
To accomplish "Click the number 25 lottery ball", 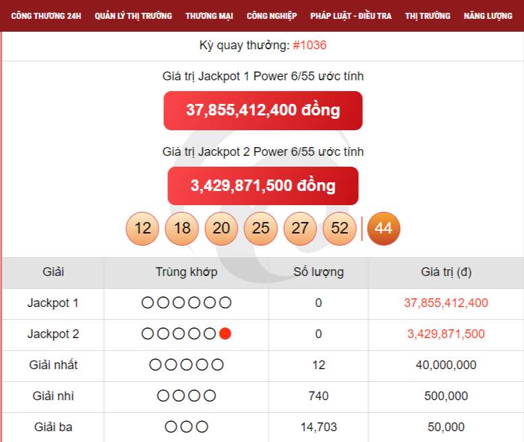I will click(260, 229).
